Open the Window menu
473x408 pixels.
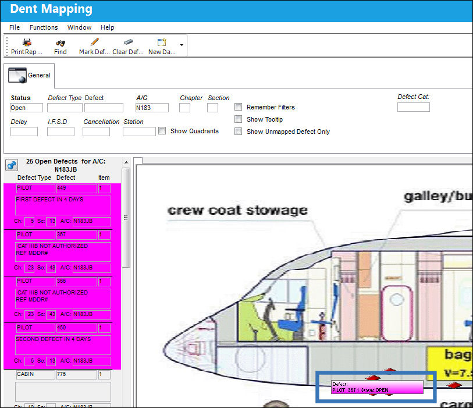[79, 27]
